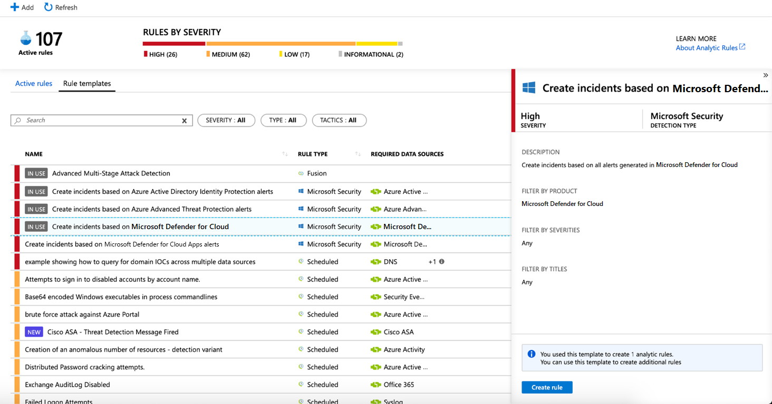The width and height of the screenshot is (772, 404).
Task: Open the TYPE : All filter
Action: [283, 120]
